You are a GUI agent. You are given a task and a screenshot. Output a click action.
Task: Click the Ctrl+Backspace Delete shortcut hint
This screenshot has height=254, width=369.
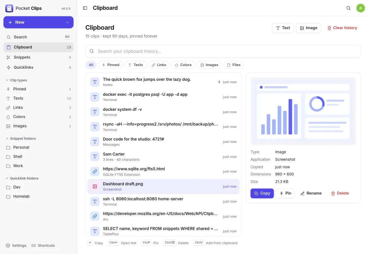[176, 243]
